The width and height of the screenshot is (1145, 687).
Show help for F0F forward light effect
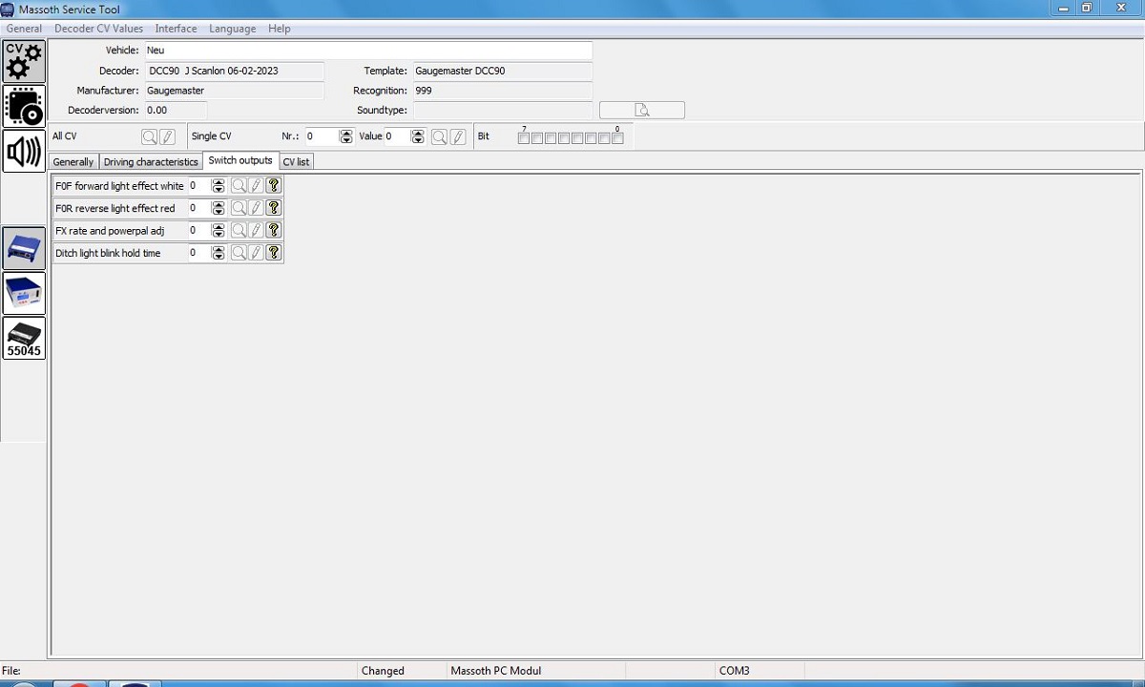tap(273, 186)
